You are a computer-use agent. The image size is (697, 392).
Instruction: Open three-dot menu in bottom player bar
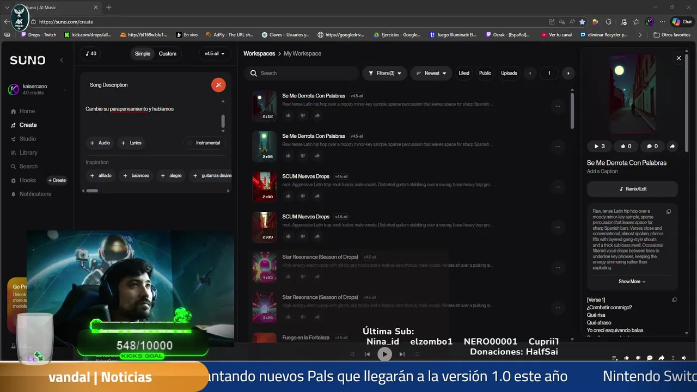[673, 358]
